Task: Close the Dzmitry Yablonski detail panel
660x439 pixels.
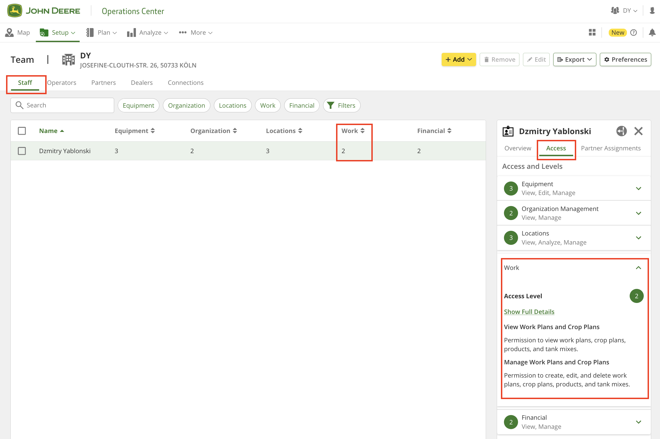Action: [638, 131]
